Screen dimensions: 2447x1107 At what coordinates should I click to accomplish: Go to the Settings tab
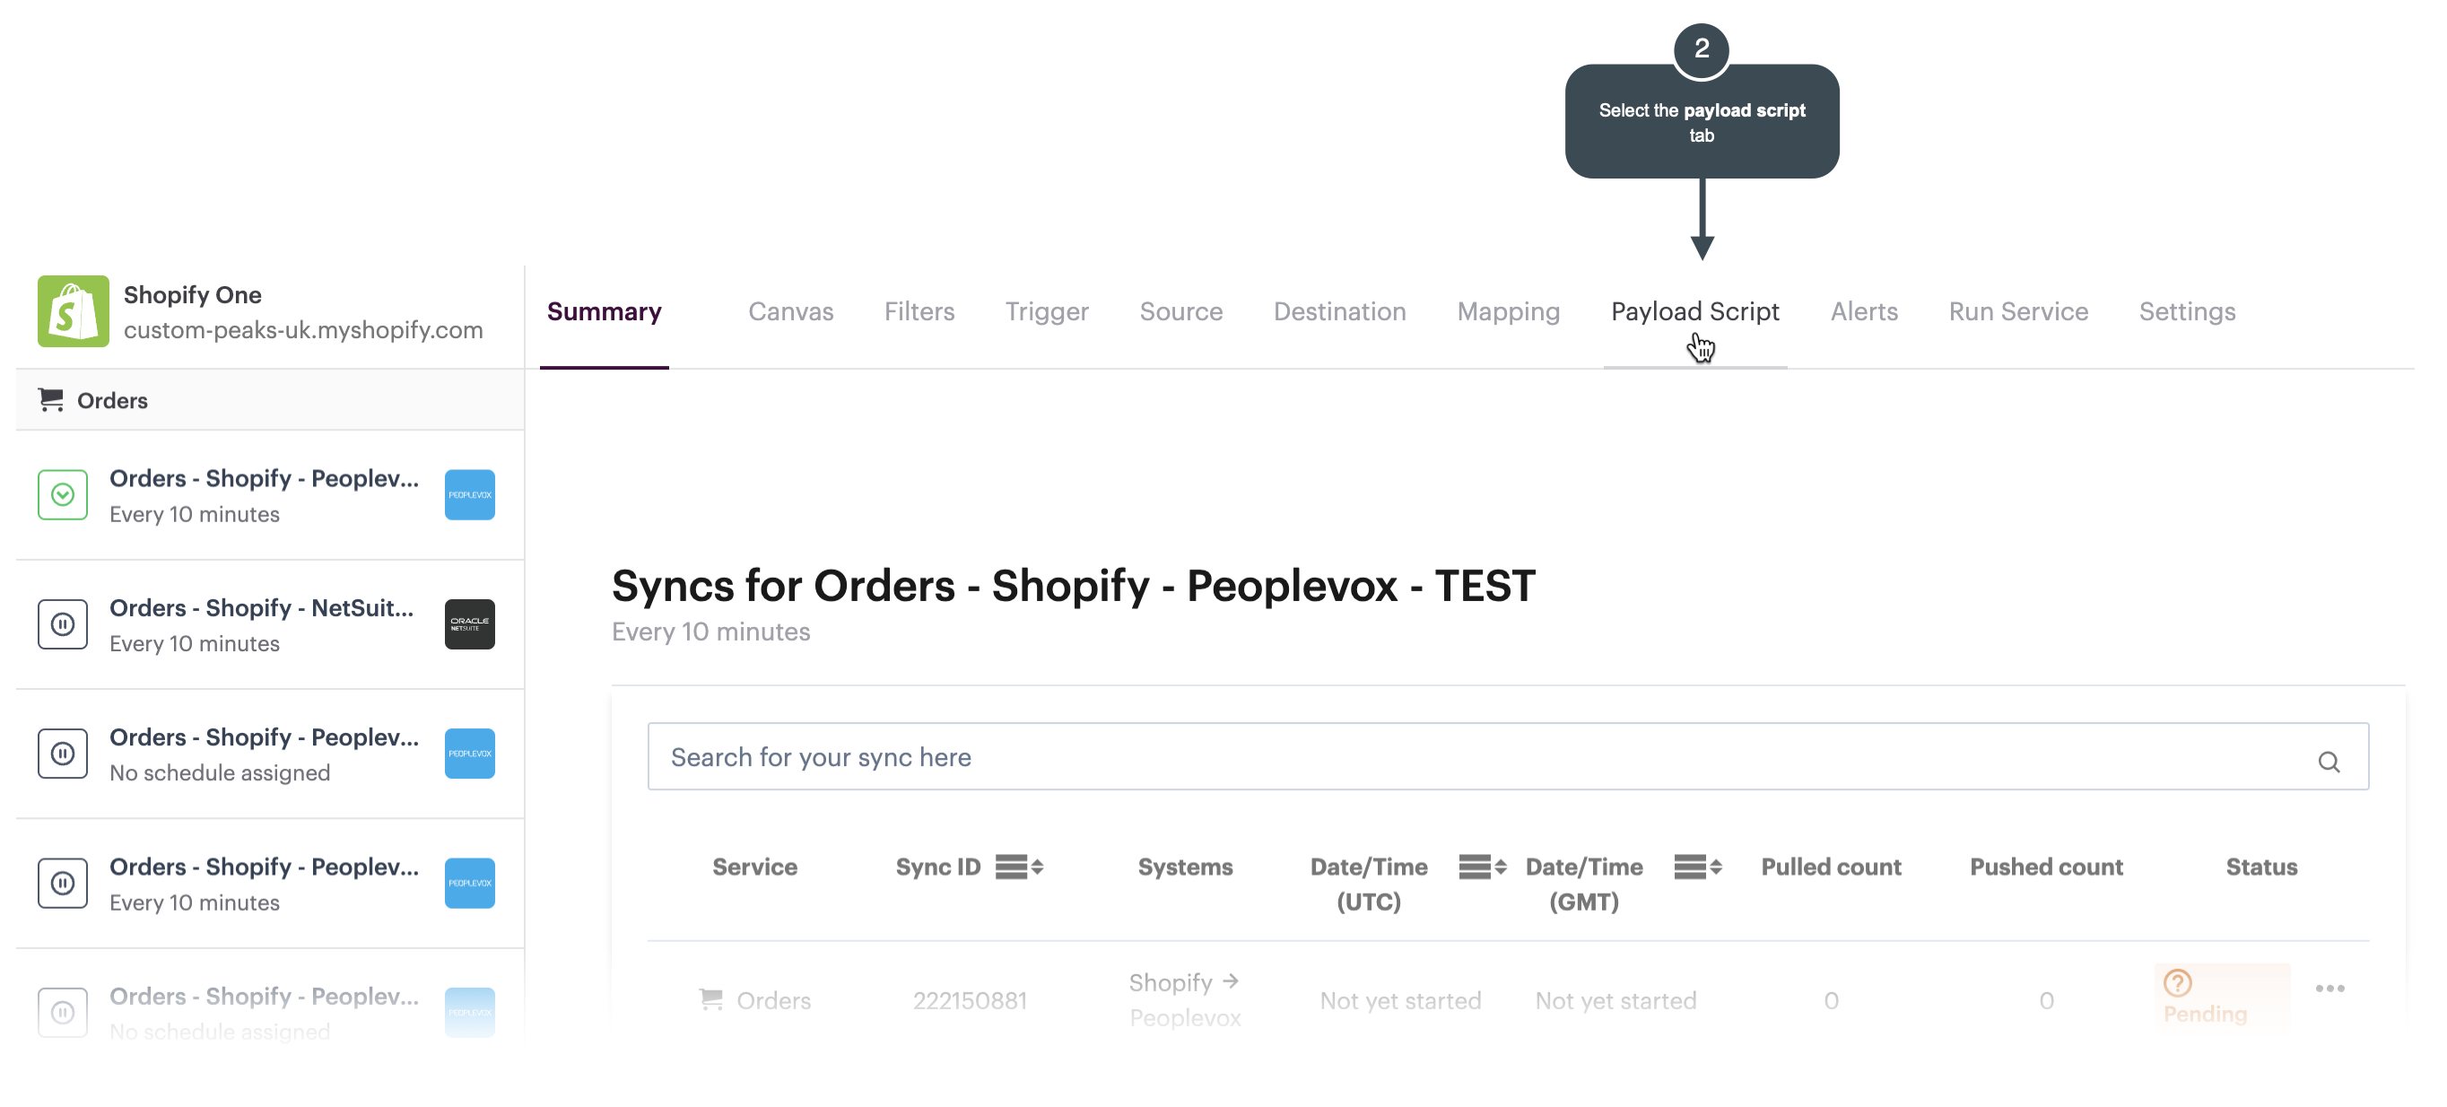click(x=2186, y=311)
